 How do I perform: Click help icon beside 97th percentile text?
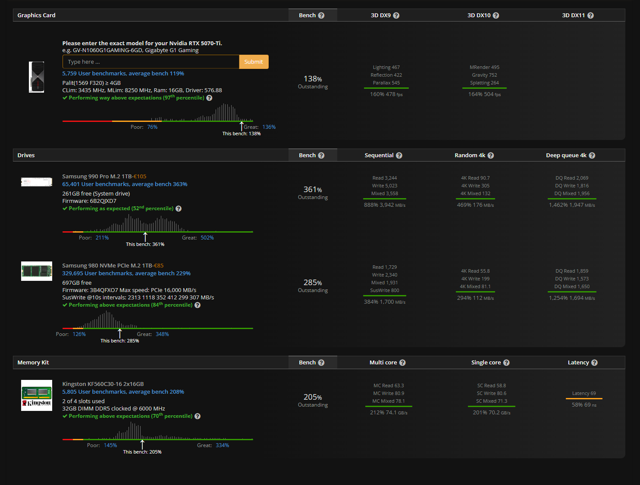coord(209,98)
